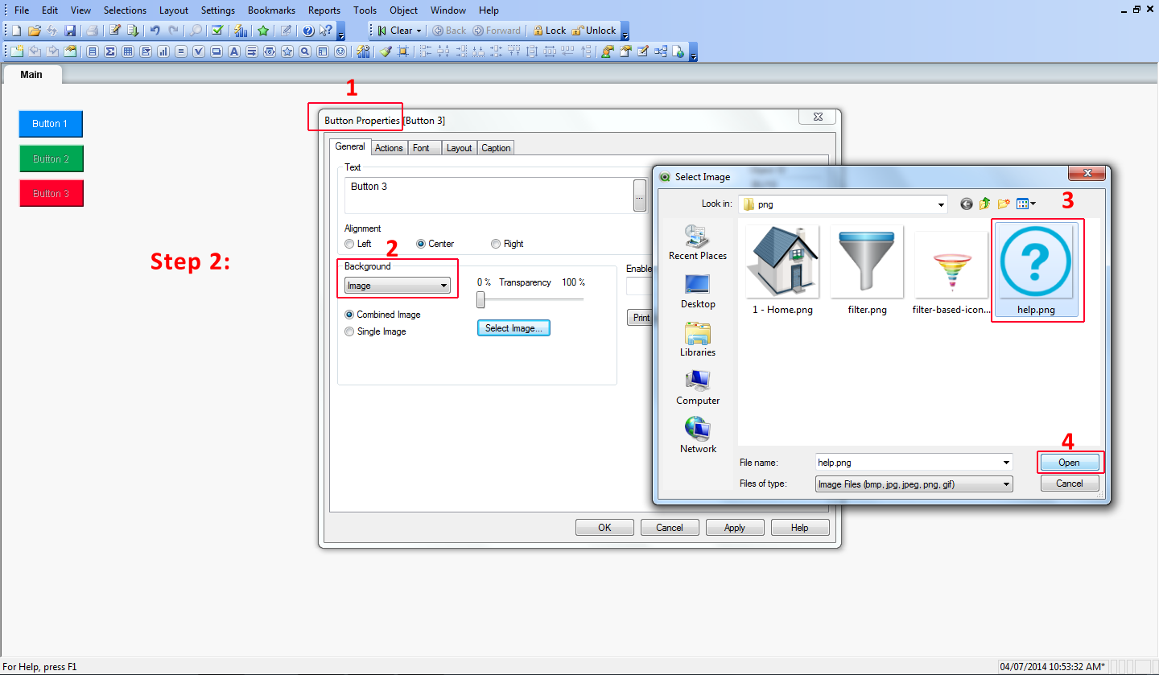The image size is (1159, 675).
Task: Open the Table Viewer icon
Action: 660,51
